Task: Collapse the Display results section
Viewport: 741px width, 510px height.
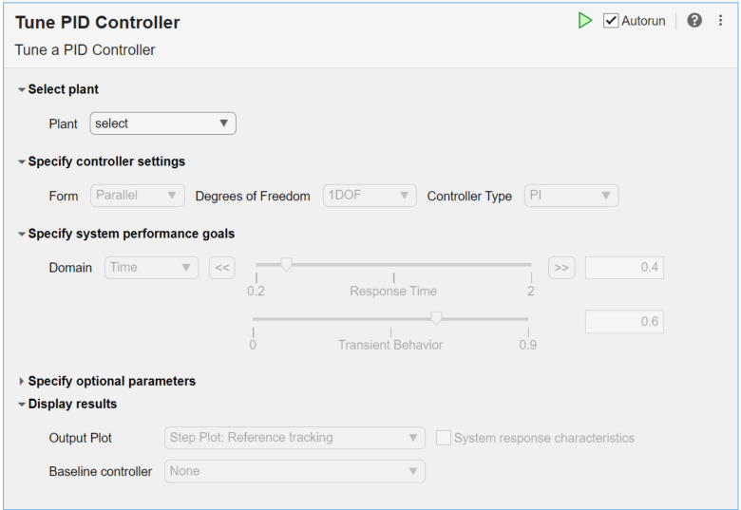Action: (x=22, y=404)
